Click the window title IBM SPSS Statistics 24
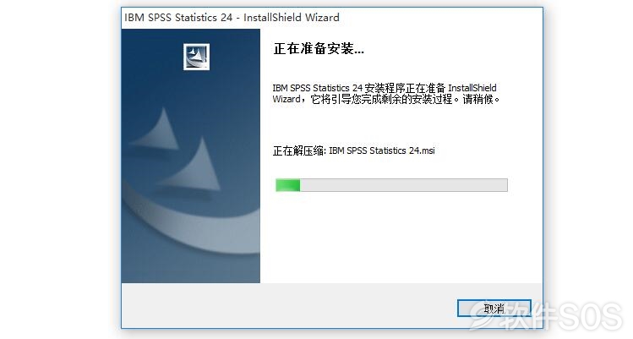The height and width of the screenshot is (339, 633). click(x=178, y=18)
